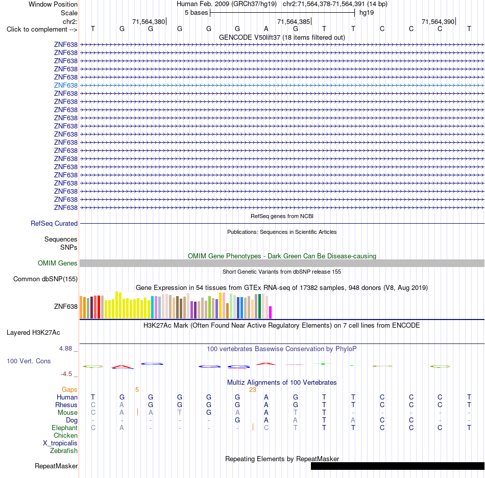Click the Sequences publications track label
This screenshot has height=478, width=485.
[61, 240]
